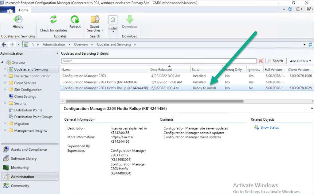Expand Migration tree node
This screenshot has height=194, width=314.
[5, 123]
